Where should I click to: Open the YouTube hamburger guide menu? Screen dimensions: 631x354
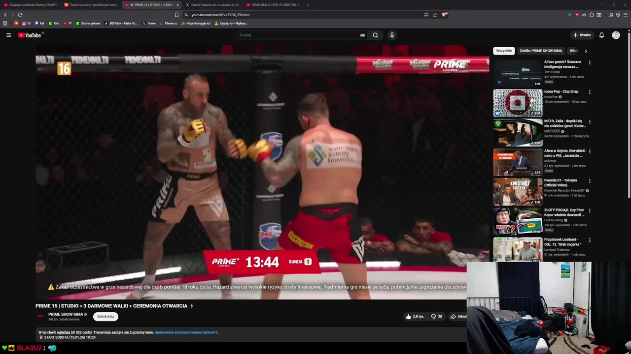click(8, 35)
